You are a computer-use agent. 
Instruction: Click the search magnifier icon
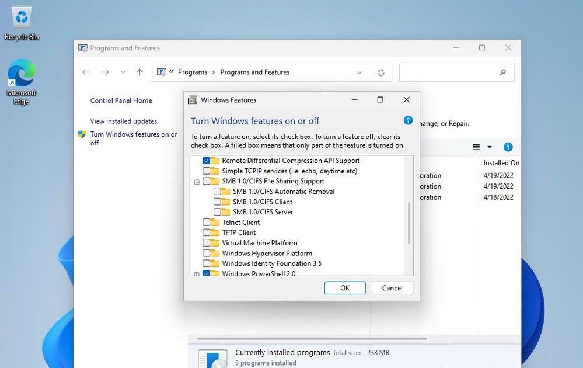coord(502,72)
